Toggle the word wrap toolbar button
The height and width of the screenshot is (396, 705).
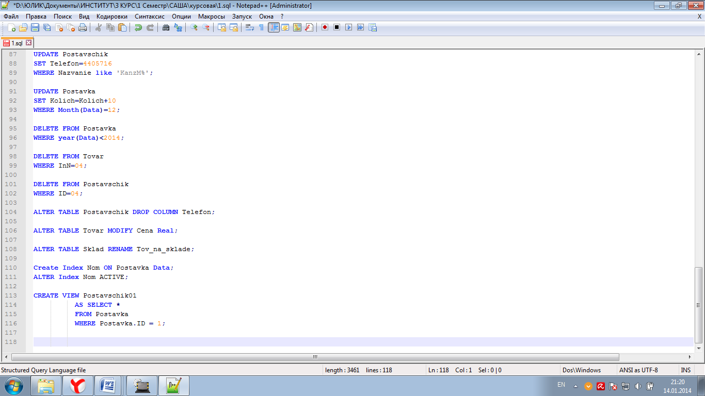coord(250,27)
